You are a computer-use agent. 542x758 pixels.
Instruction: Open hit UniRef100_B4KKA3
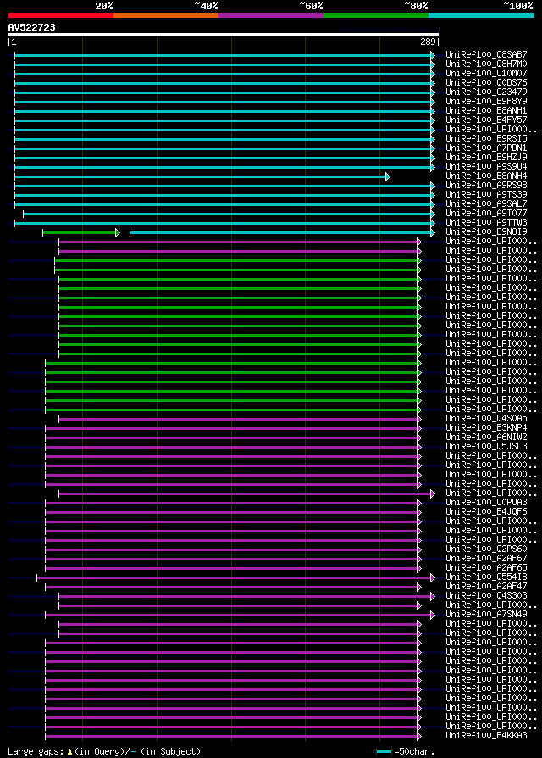486,736
